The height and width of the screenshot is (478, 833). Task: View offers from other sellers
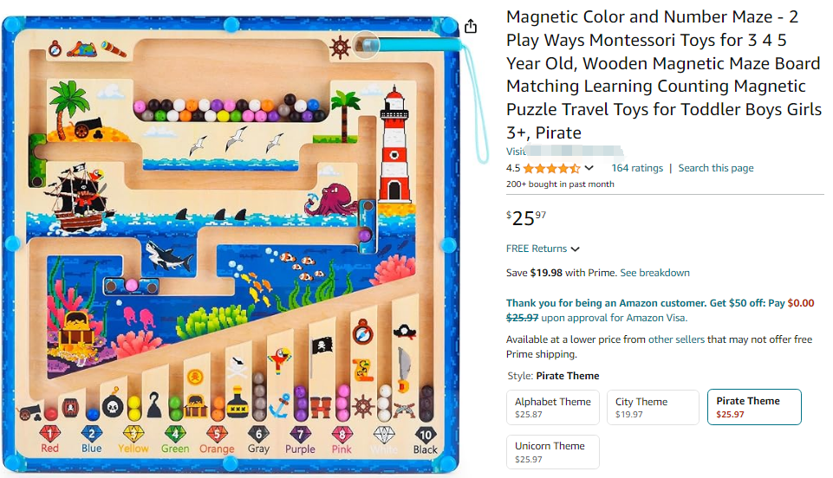click(x=676, y=339)
